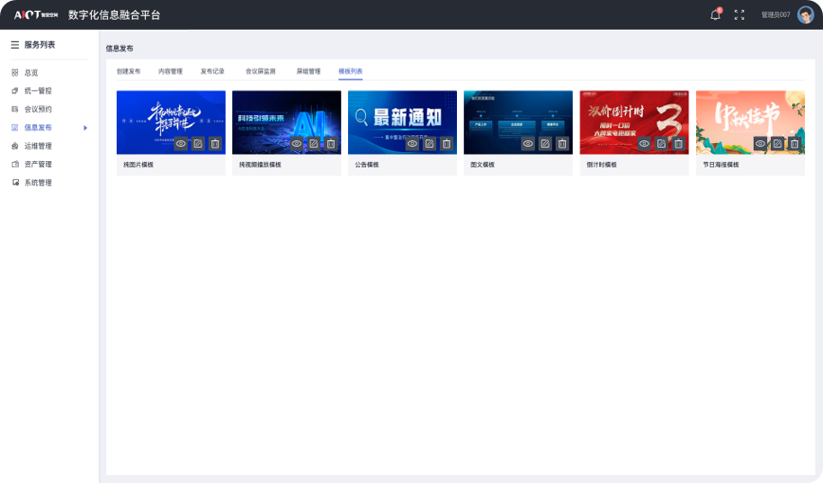
Task: Delete the 倒计时模板 template
Action: coord(678,143)
